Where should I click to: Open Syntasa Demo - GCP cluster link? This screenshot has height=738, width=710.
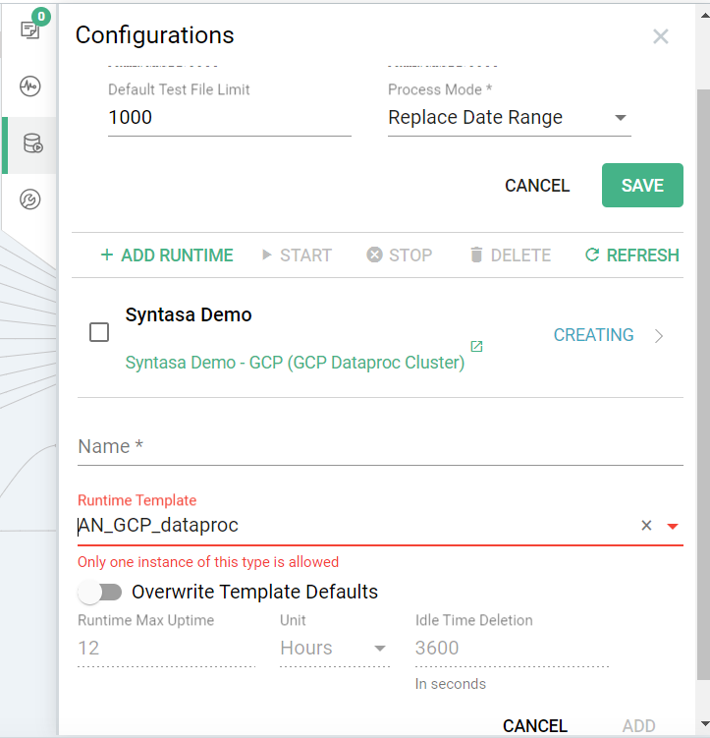(x=295, y=363)
